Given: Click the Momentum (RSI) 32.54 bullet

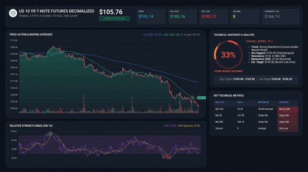Looking at the screenshot, I should tap(271, 59).
